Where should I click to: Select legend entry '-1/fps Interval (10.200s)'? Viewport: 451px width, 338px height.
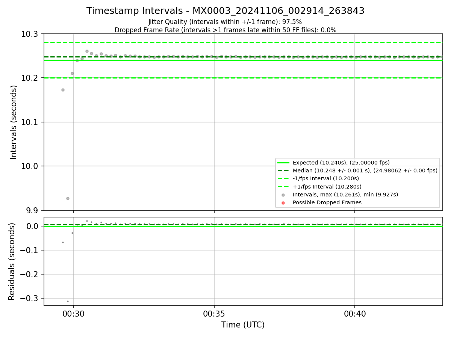[x=325, y=178]
